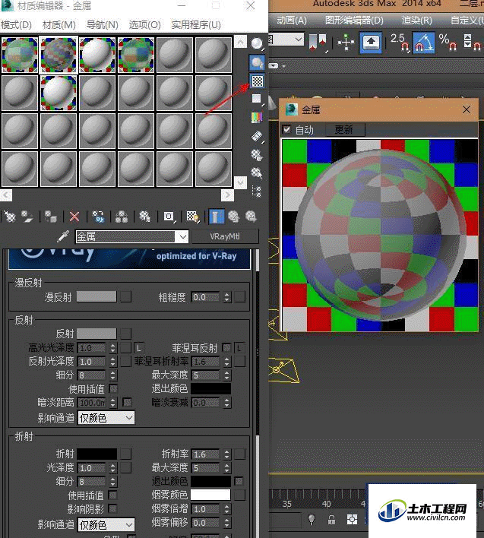Screen dimensions: 484x538
Task: Toggle the checkered Background icon
Action: 257,81
